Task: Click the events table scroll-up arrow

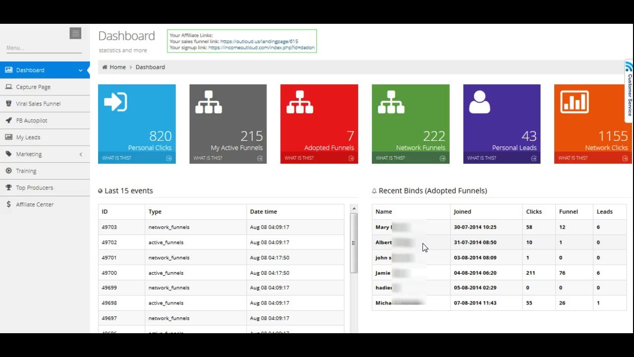Action: pos(354,208)
